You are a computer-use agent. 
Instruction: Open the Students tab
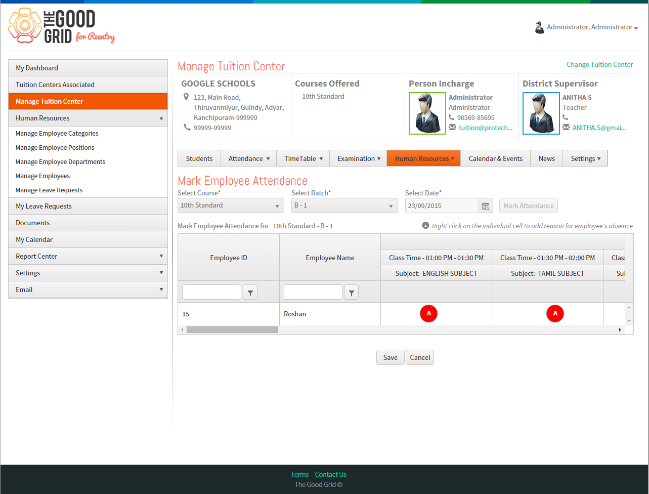click(x=199, y=158)
